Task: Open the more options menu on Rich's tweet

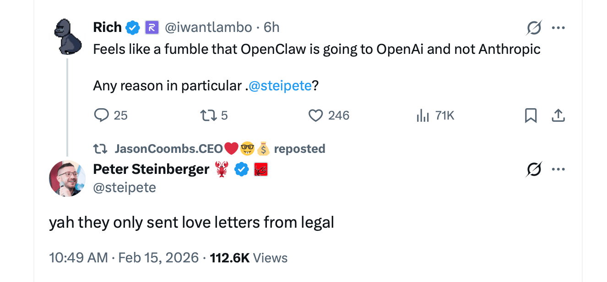Action: [x=558, y=27]
